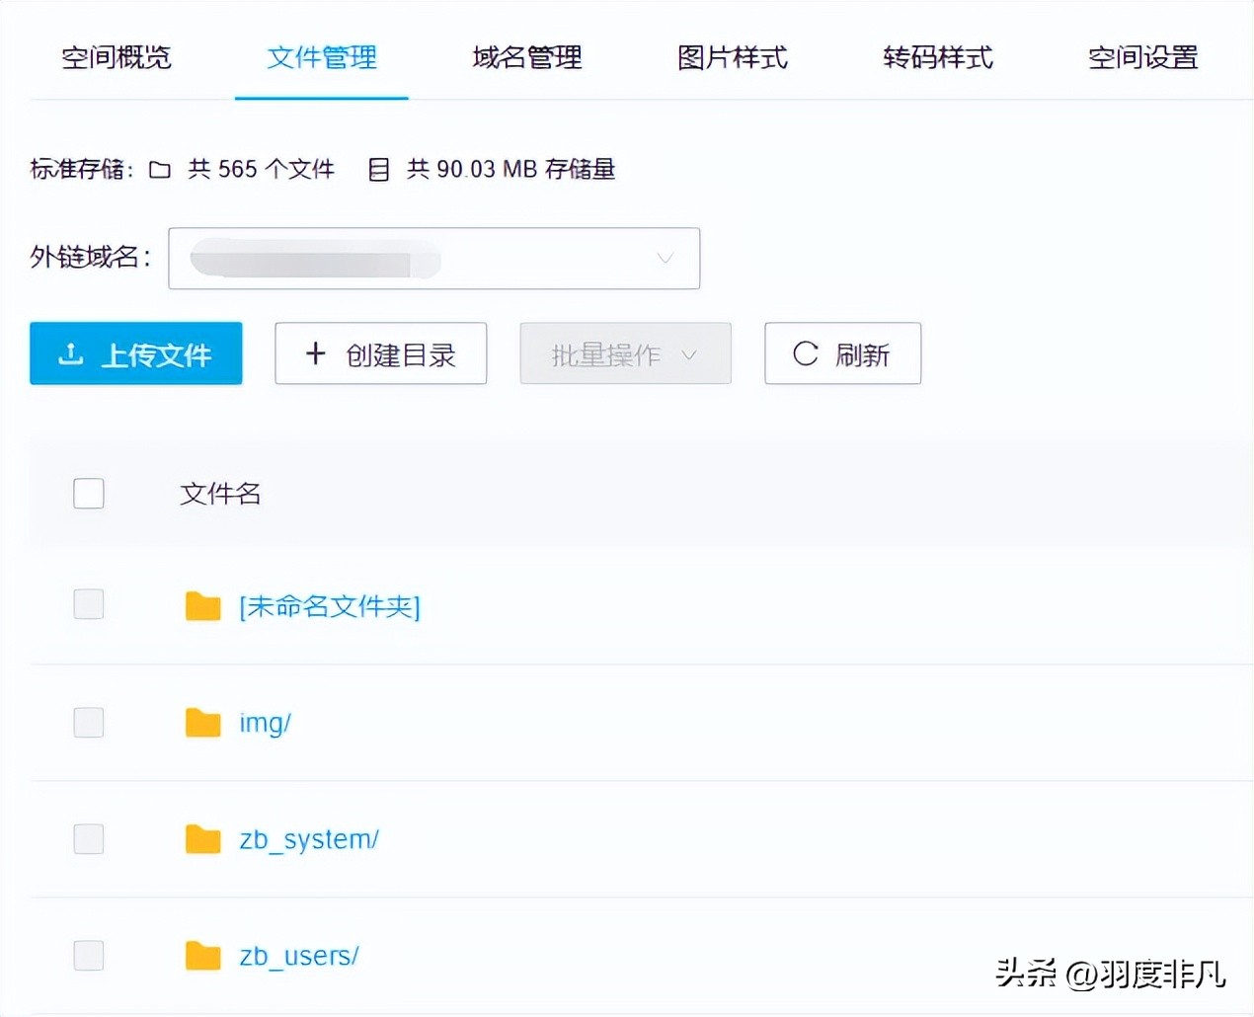This screenshot has height=1017, width=1254.
Task: Click the upload icon on 上传文件 button
Action: (70, 353)
